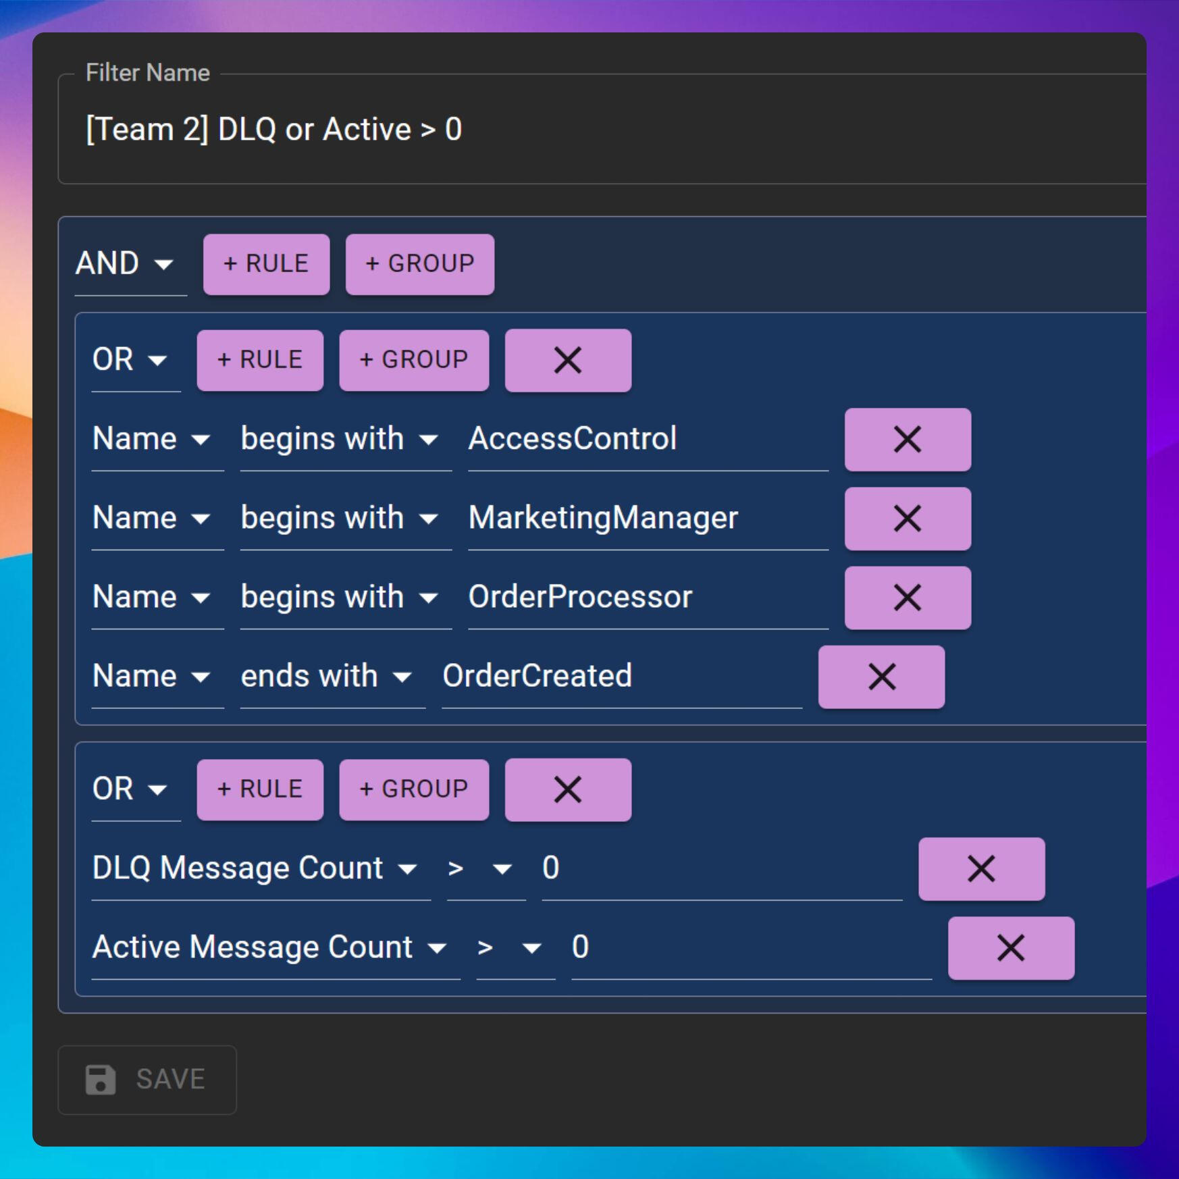This screenshot has height=1179, width=1179.
Task: Delete the AccessControl rule with its X
Action: click(x=907, y=440)
